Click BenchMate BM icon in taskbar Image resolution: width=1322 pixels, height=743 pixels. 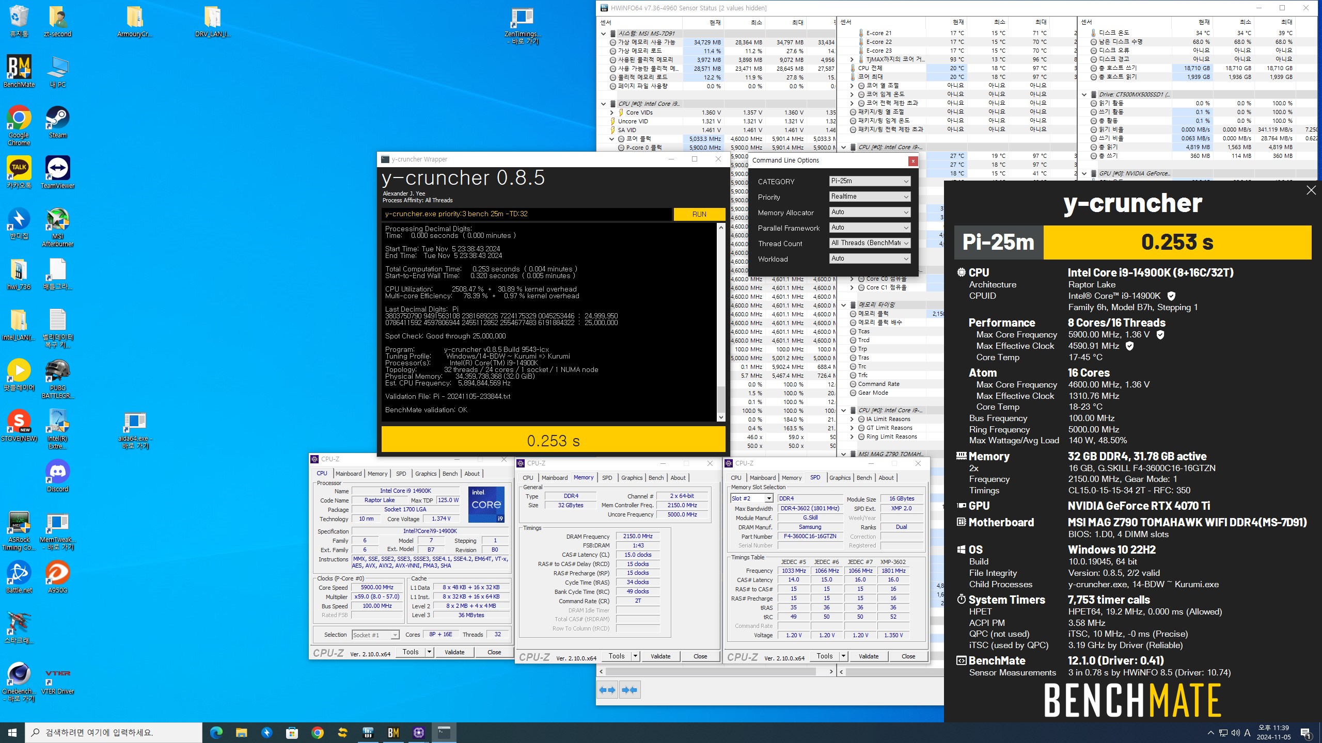[x=394, y=732]
